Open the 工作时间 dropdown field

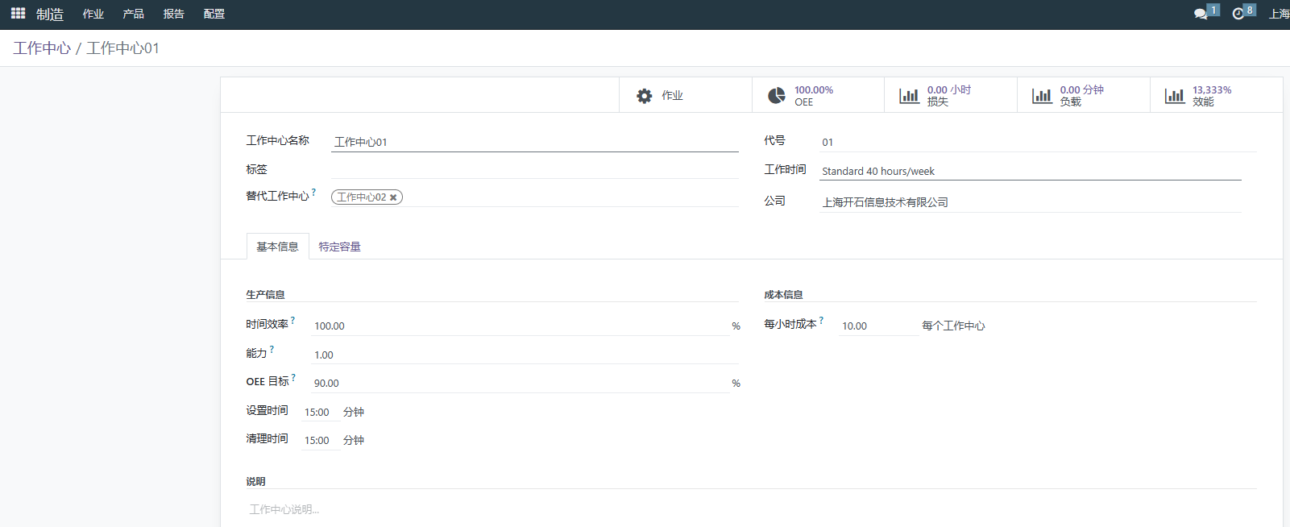(x=1031, y=171)
